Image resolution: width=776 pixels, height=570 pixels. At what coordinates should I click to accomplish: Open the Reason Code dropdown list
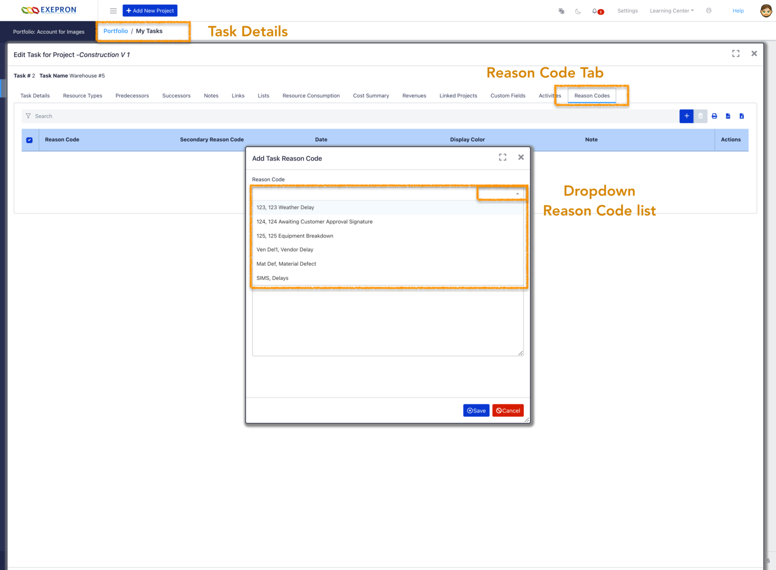(517, 193)
